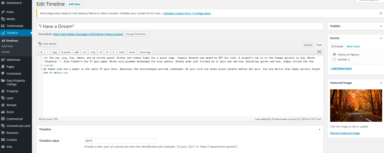Screen dimensions: 384x153
Task: Click the Land crop icon
Action: pos(3,98)
